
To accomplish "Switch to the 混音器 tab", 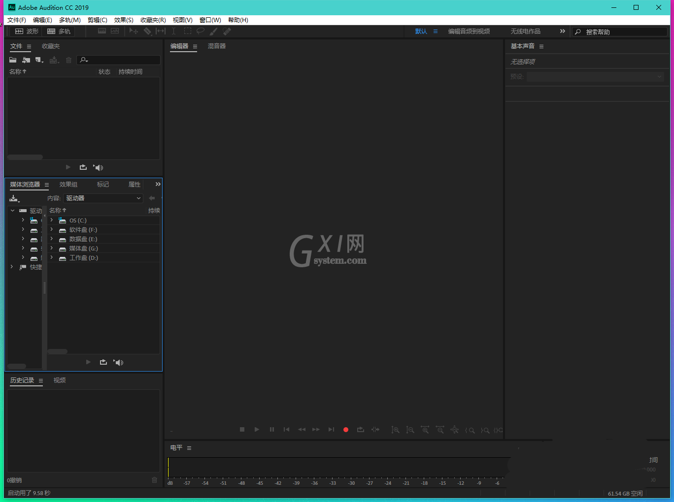I will tap(217, 46).
